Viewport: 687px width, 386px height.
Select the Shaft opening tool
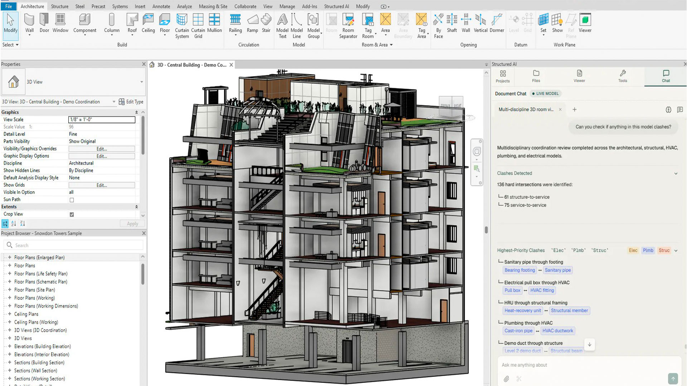(452, 23)
